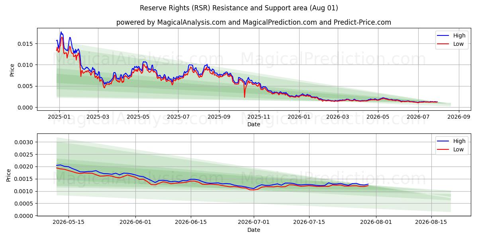The width and height of the screenshot is (478, 239).
Task: Click the '2025-03' date label on top chart
Action: coord(98,117)
